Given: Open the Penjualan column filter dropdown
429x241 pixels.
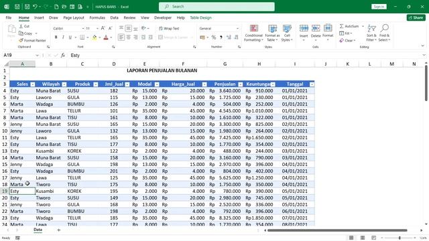Looking at the screenshot, I should pyautogui.click(x=240, y=84).
